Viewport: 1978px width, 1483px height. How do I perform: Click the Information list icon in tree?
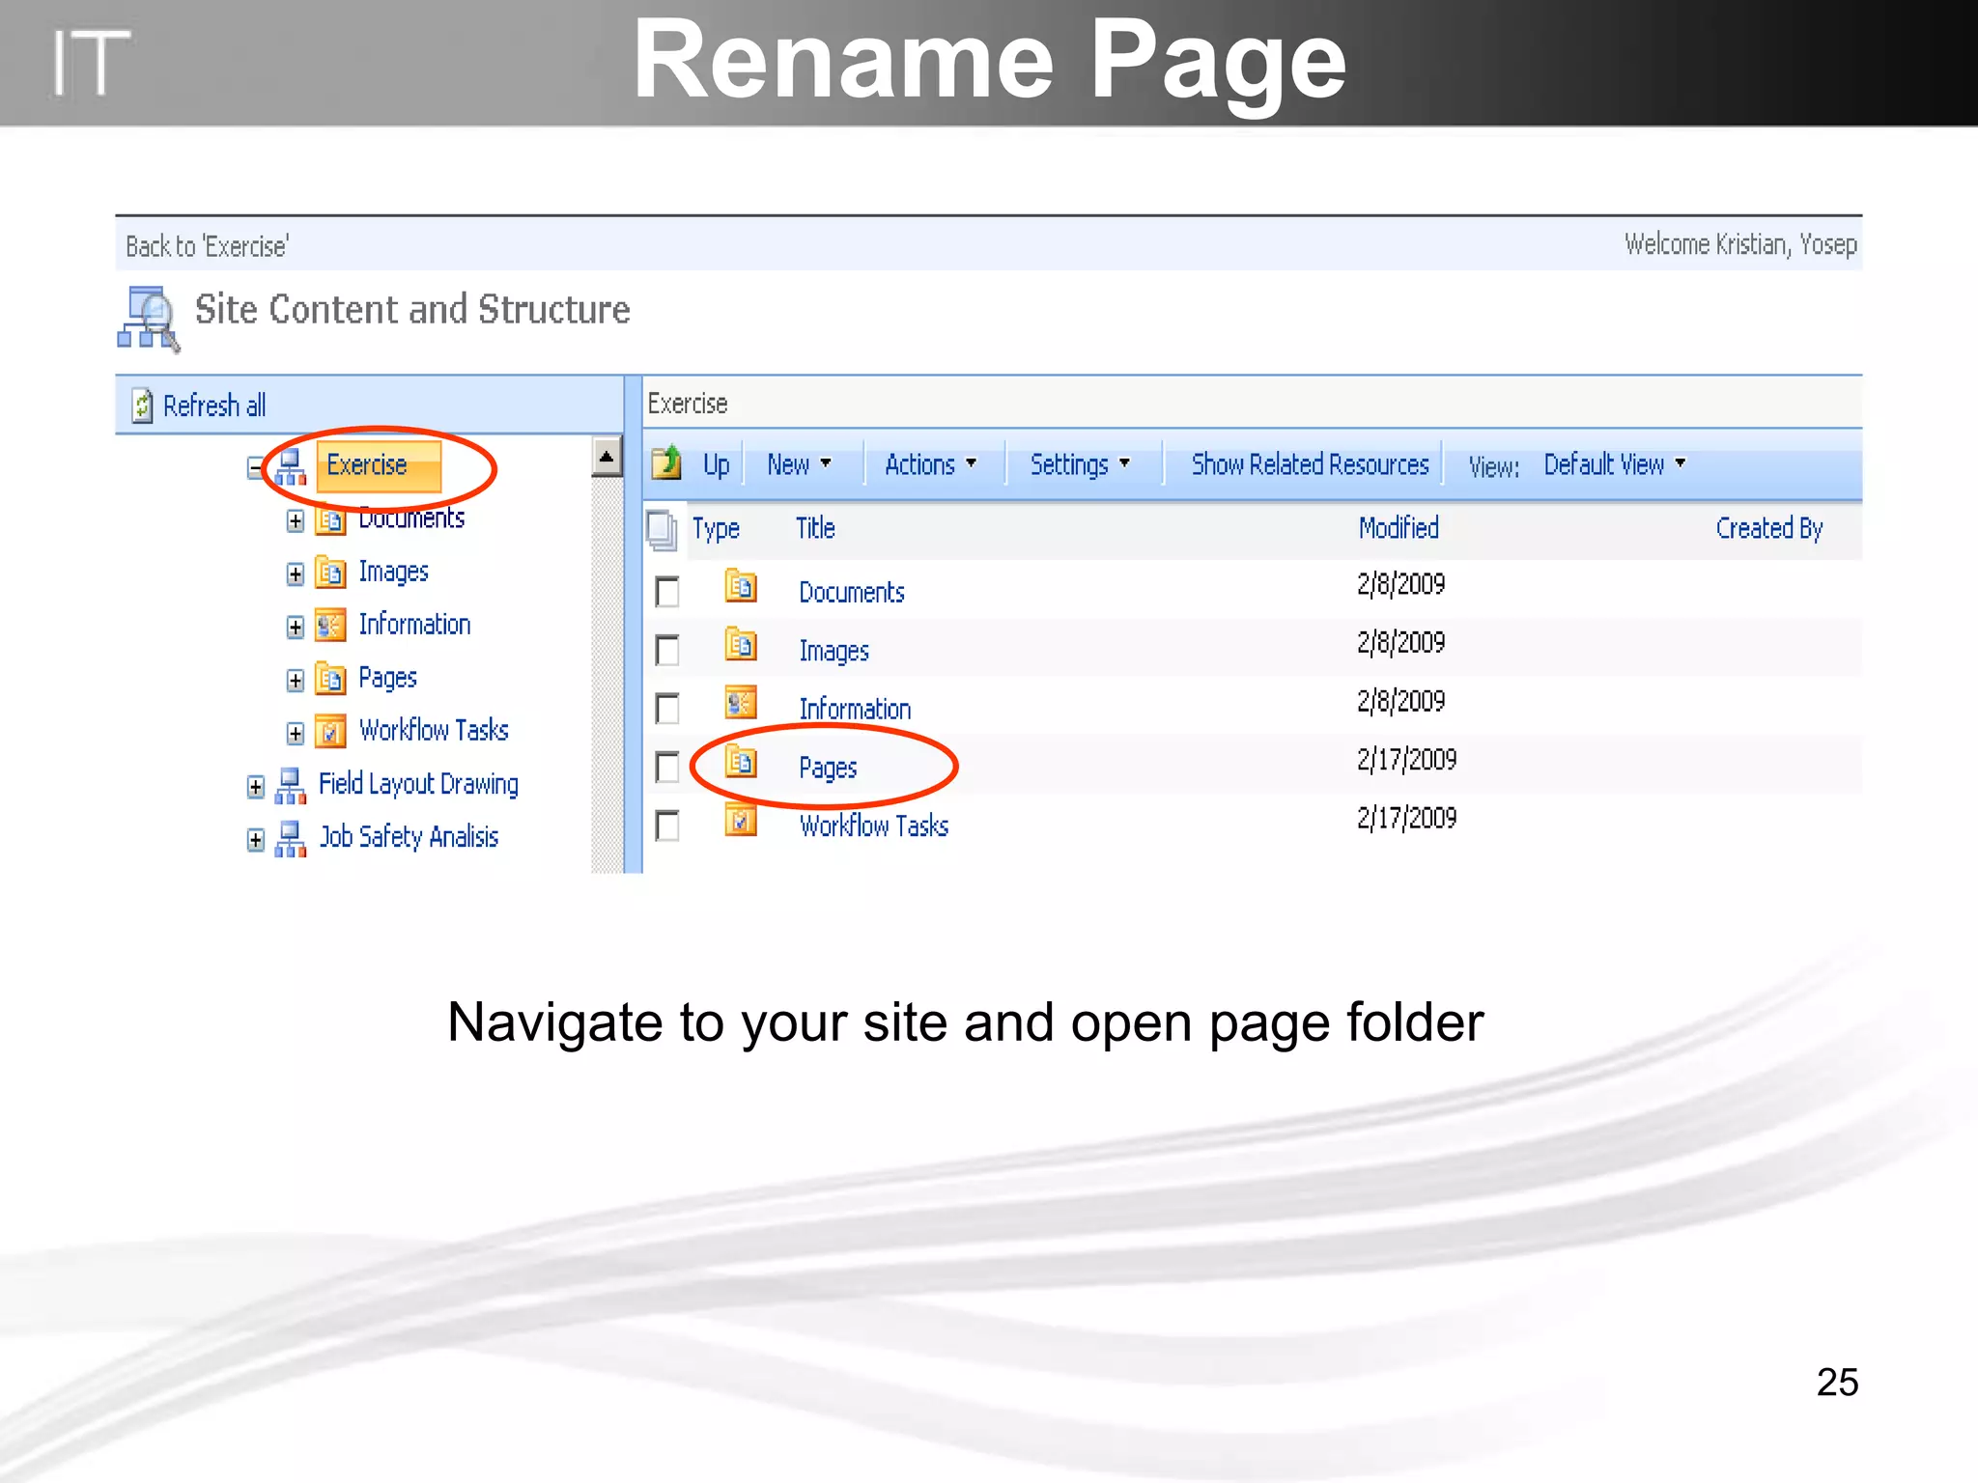point(330,626)
